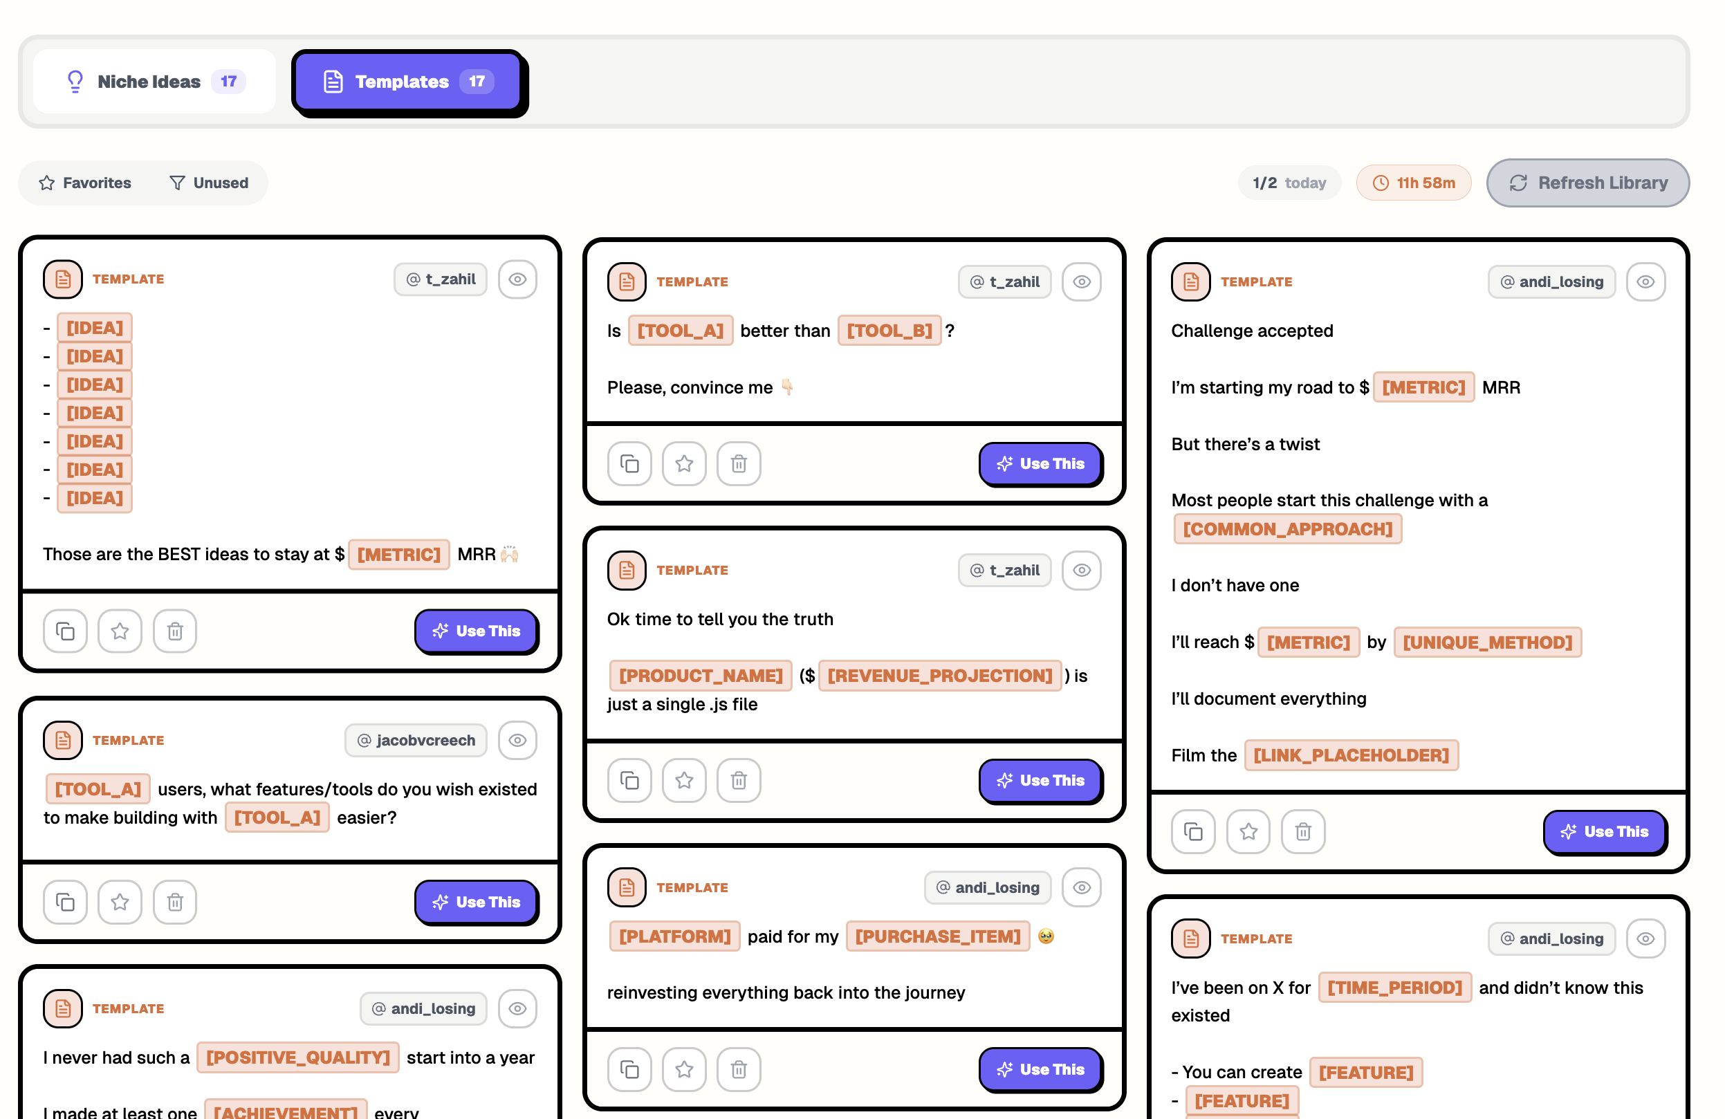Use This on the [TOOL_A] comparison template
This screenshot has width=1725, height=1119.
[x=1040, y=464]
